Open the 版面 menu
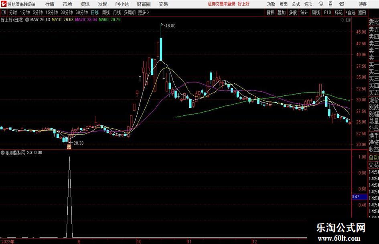This screenshot has width=379, height=244. pyautogui.click(x=283, y=4)
